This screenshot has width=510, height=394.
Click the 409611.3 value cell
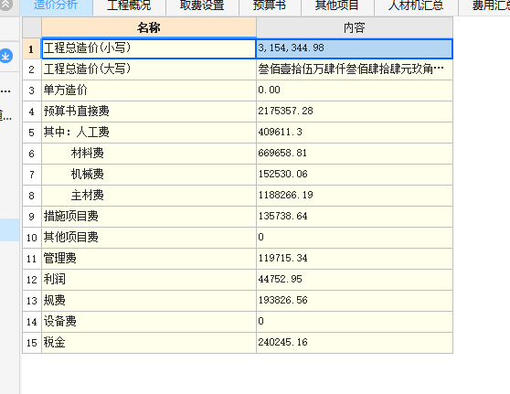[355, 133]
